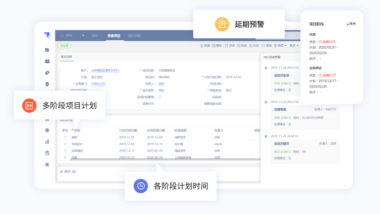Click the app logo in the sidebar
The height and width of the screenshot is (214, 380).
click(x=47, y=36)
